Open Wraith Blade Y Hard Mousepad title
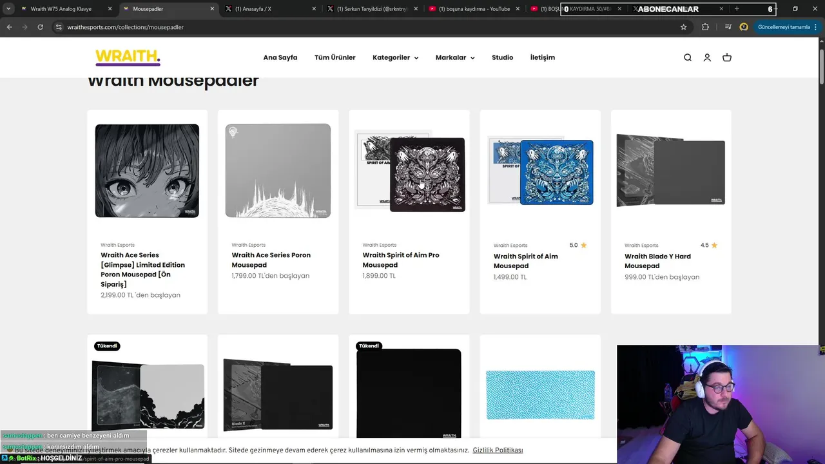The image size is (825, 464). click(657, 261)
